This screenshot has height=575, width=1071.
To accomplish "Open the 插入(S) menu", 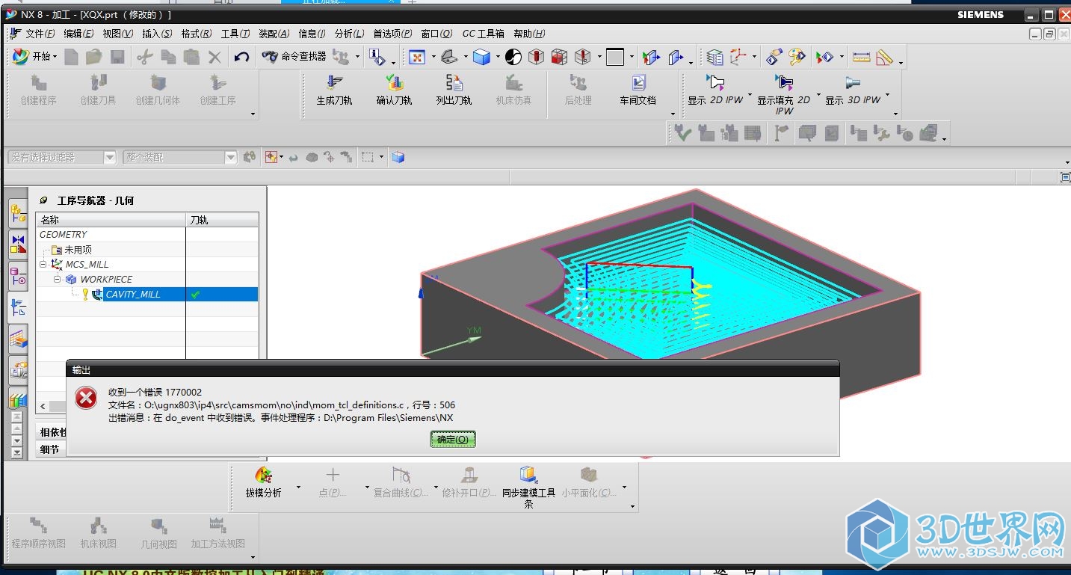I will click(157, 34).
